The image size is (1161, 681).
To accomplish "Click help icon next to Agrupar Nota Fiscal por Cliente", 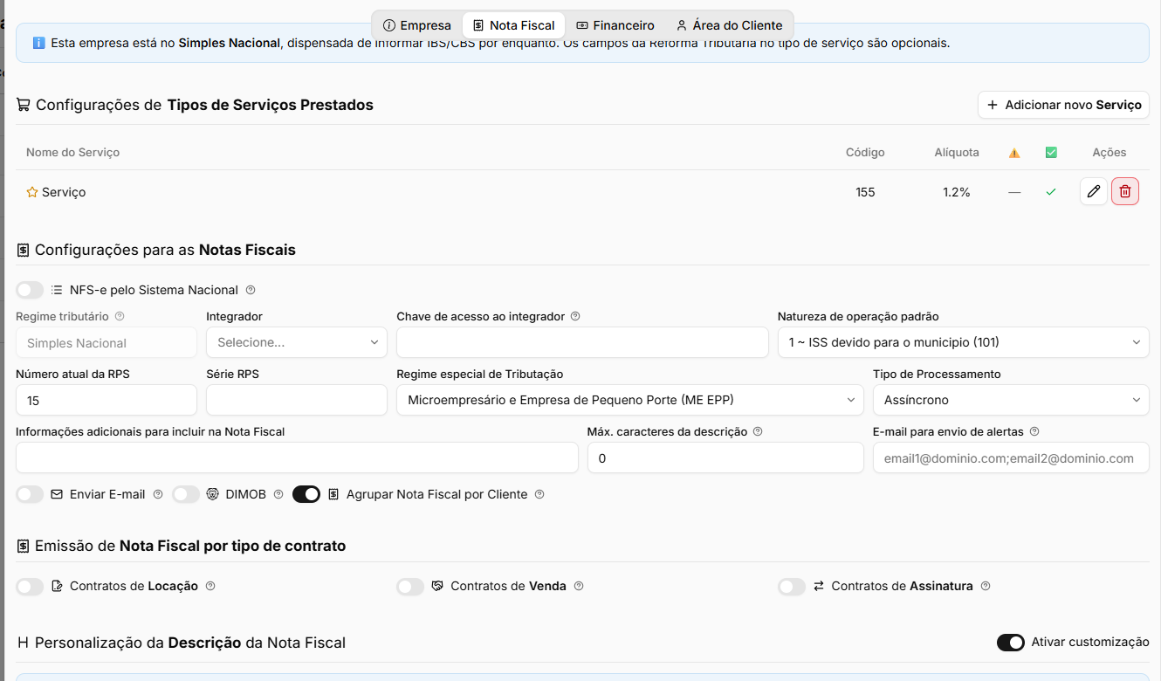I will click(539, 494).
